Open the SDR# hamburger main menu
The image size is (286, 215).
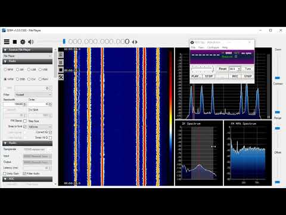tap(7, 42)
